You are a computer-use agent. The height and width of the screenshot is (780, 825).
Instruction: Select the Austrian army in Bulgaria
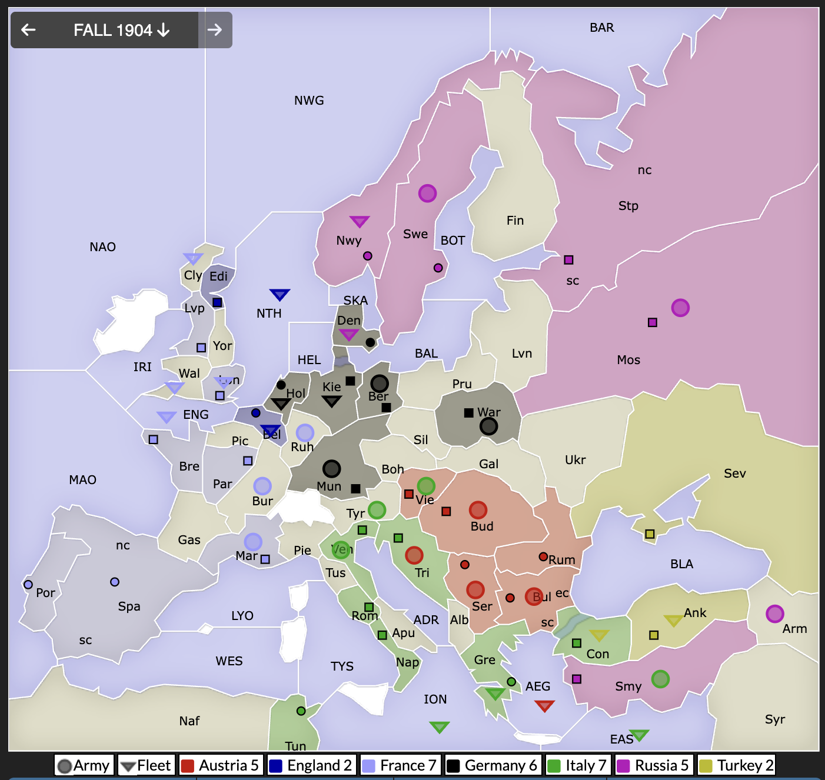(534, 596)
